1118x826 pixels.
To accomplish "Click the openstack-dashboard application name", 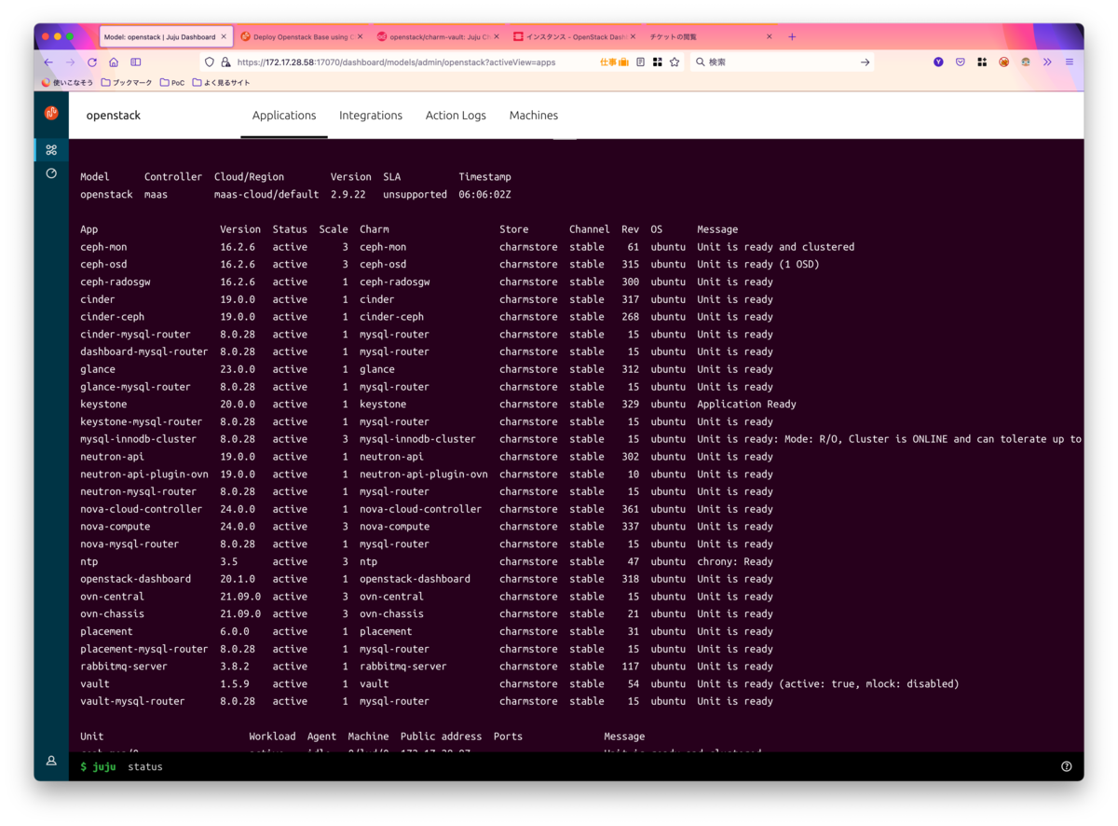I will click(x=135, y=579).
